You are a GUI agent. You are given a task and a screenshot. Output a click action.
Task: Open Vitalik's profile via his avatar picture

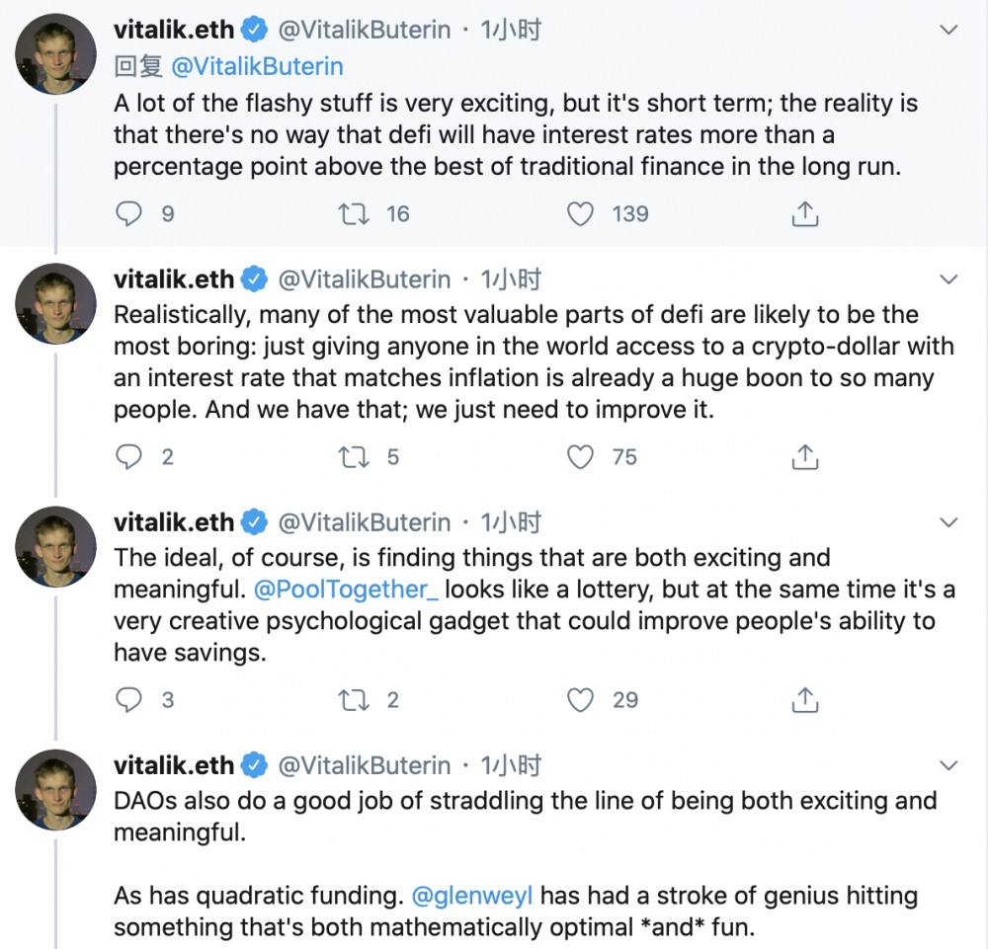click(55, 54)
